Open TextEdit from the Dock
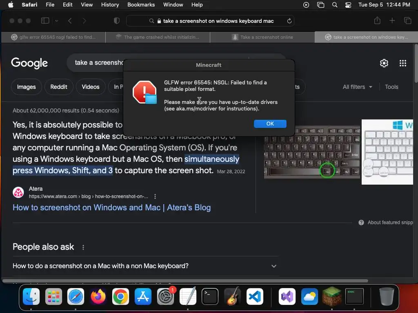The width and height of the screenshot is (418, 313). (188, 296)
